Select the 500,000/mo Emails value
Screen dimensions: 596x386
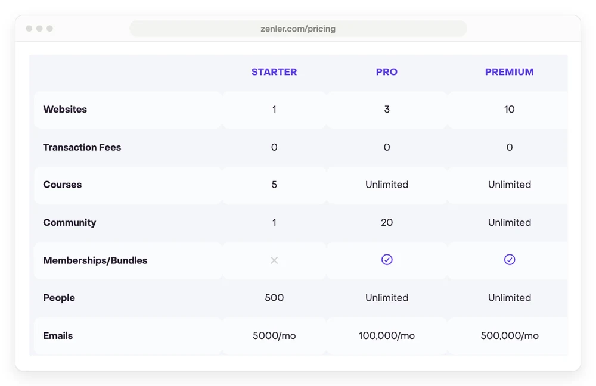tap(510, 335)
